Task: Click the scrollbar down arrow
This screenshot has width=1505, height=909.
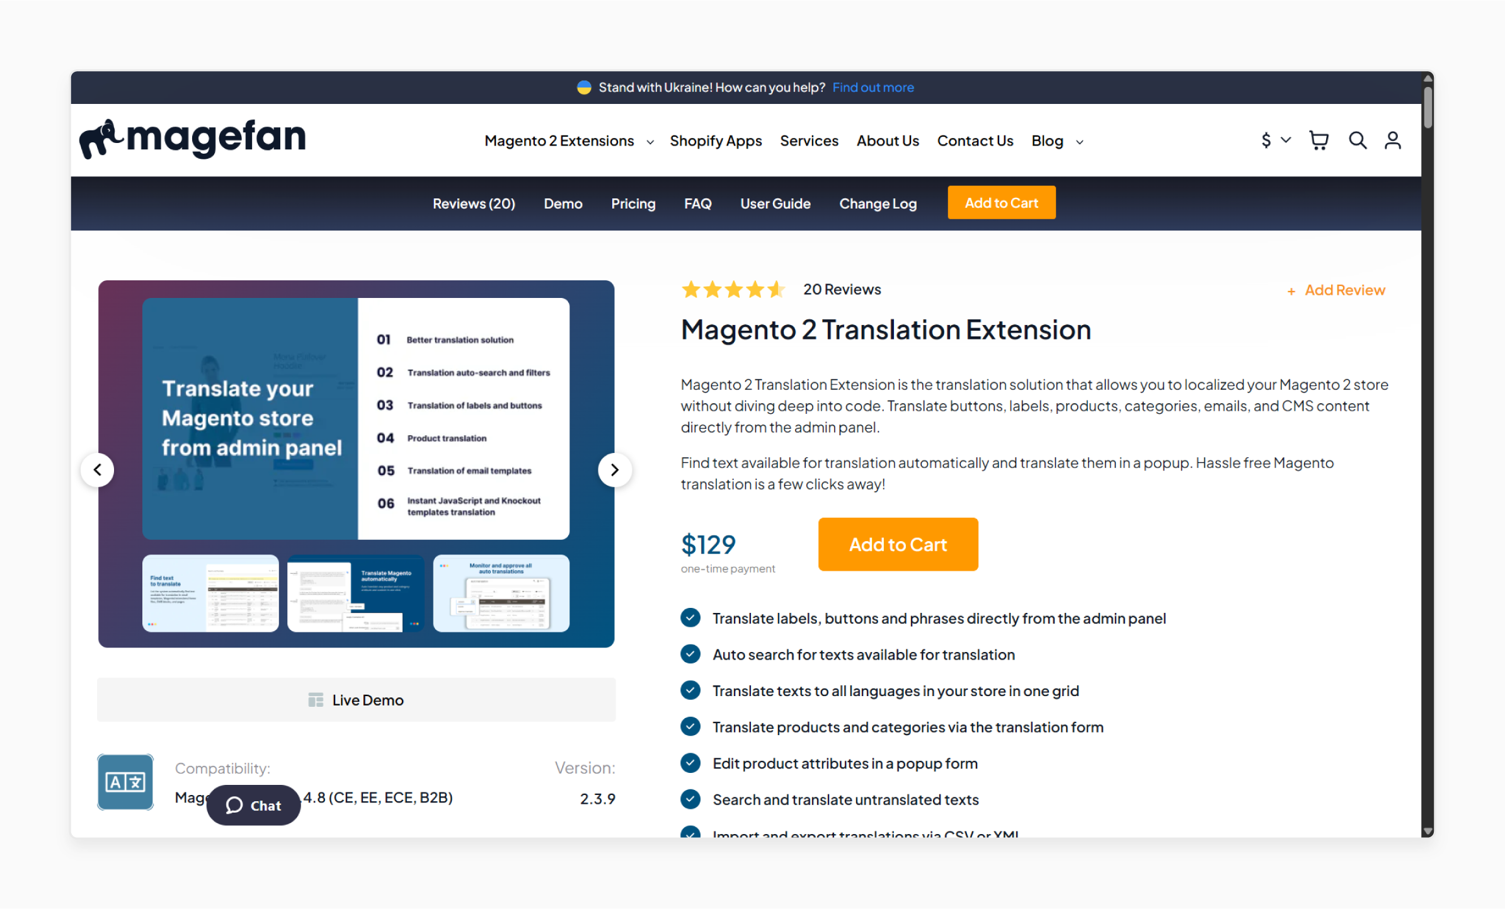Action: [1428, 832]
